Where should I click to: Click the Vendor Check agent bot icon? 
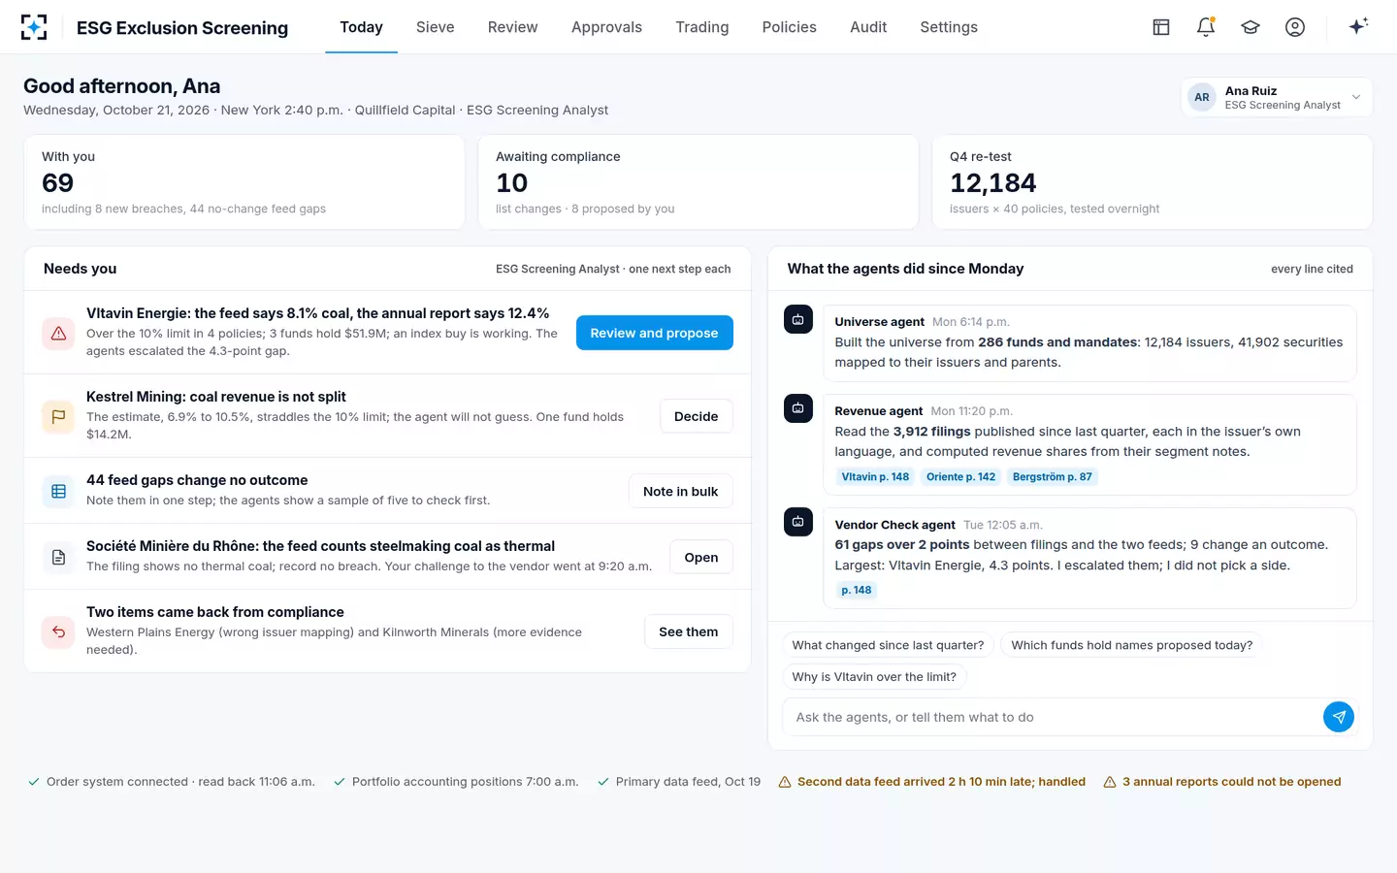(x=798, y=522)
